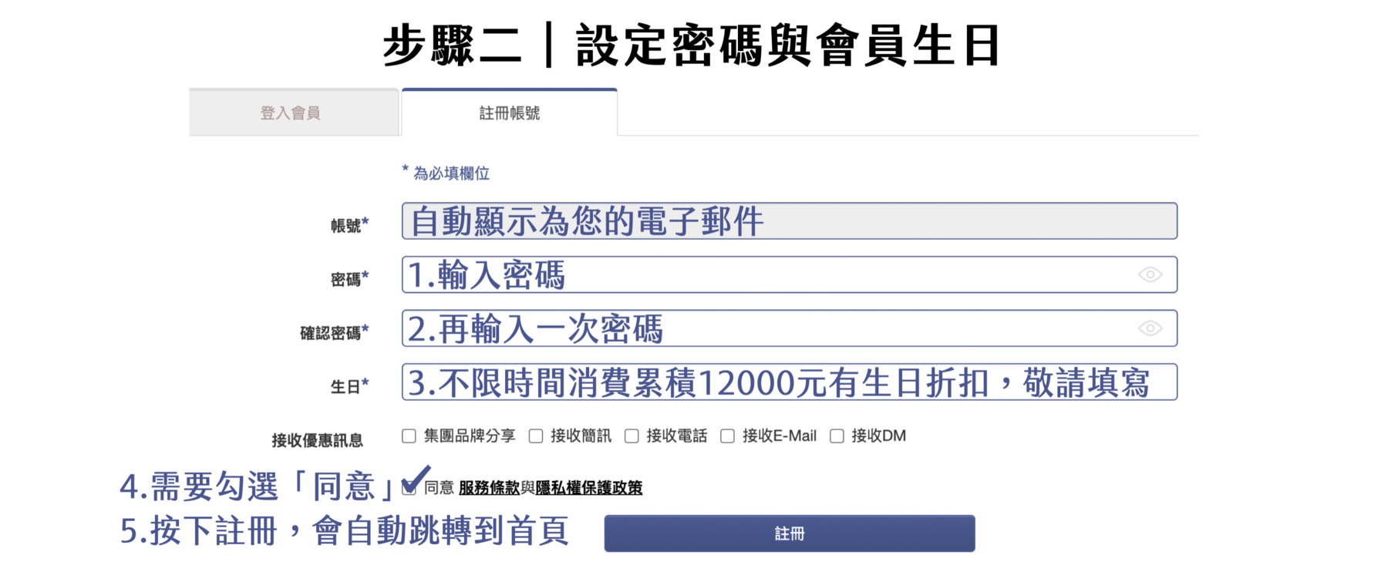Enable the 接收DM checkbox
1388x572 pixels.
point(837,436)
